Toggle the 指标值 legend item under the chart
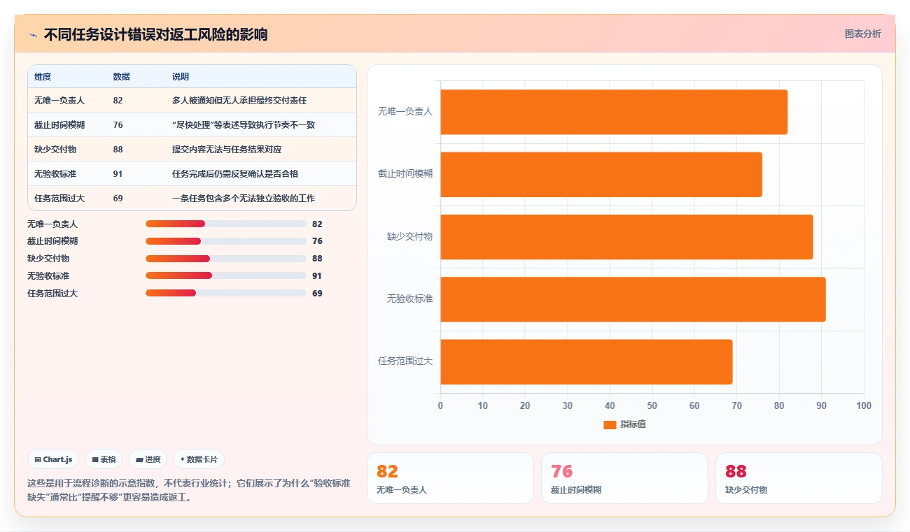 pos(624,424)
